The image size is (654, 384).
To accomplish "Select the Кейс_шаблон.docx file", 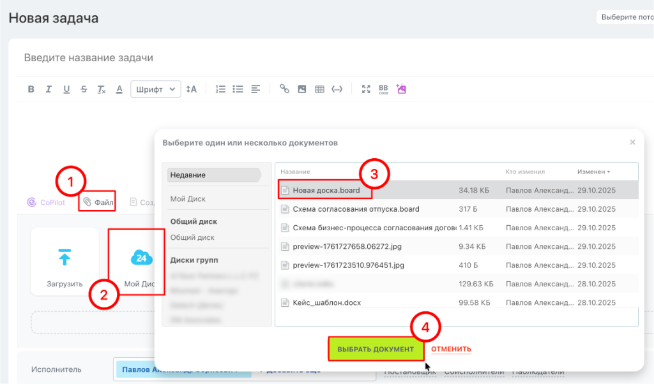I will pyautogui.click(x=326, y=302).
